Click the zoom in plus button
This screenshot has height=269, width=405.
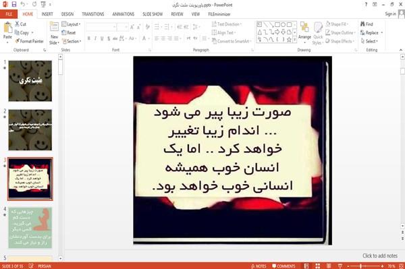(382, 266)
